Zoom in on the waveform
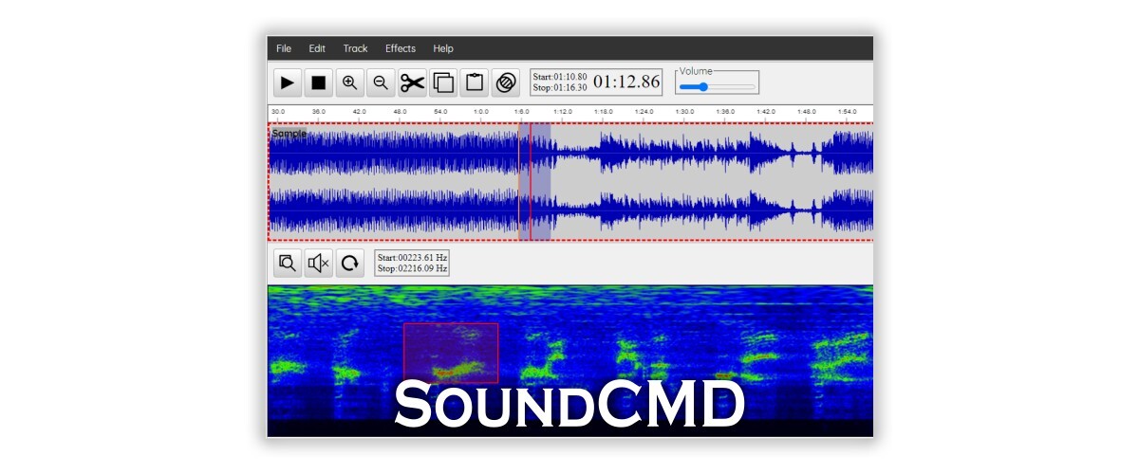This screenshot has height=474, width=1139. (x=350, y=82)
